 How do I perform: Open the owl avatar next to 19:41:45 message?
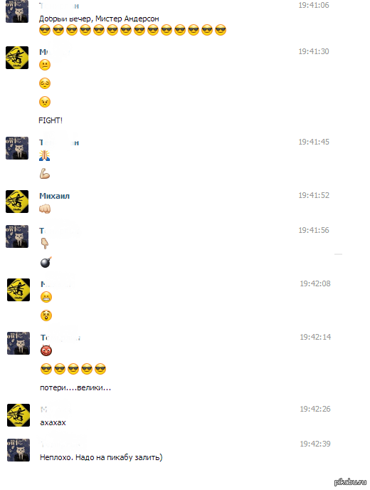pos(17,148)
